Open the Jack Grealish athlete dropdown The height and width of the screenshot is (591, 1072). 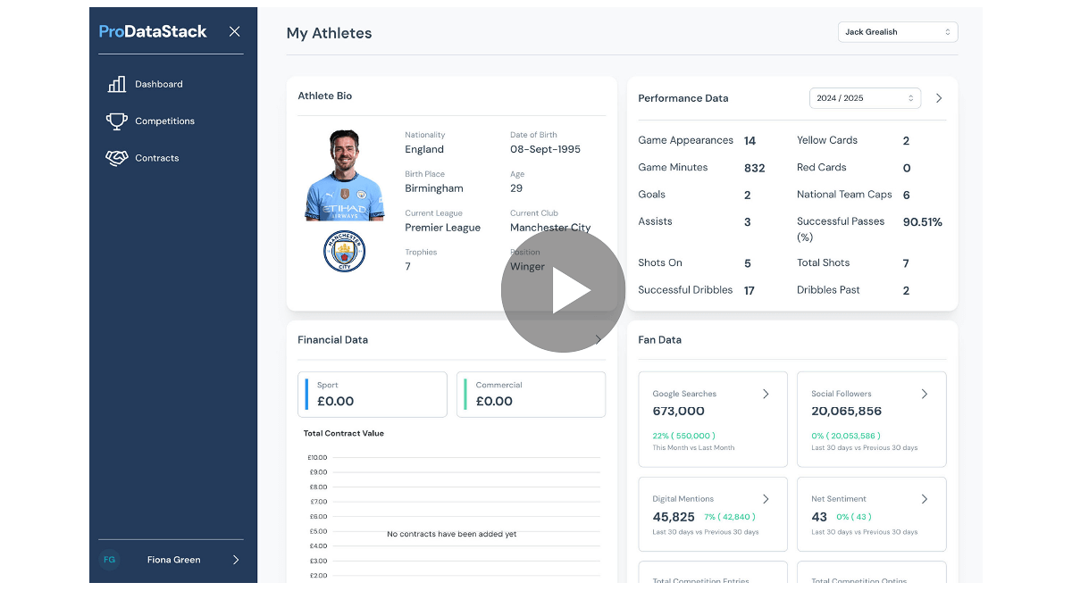tap(897, 32)
